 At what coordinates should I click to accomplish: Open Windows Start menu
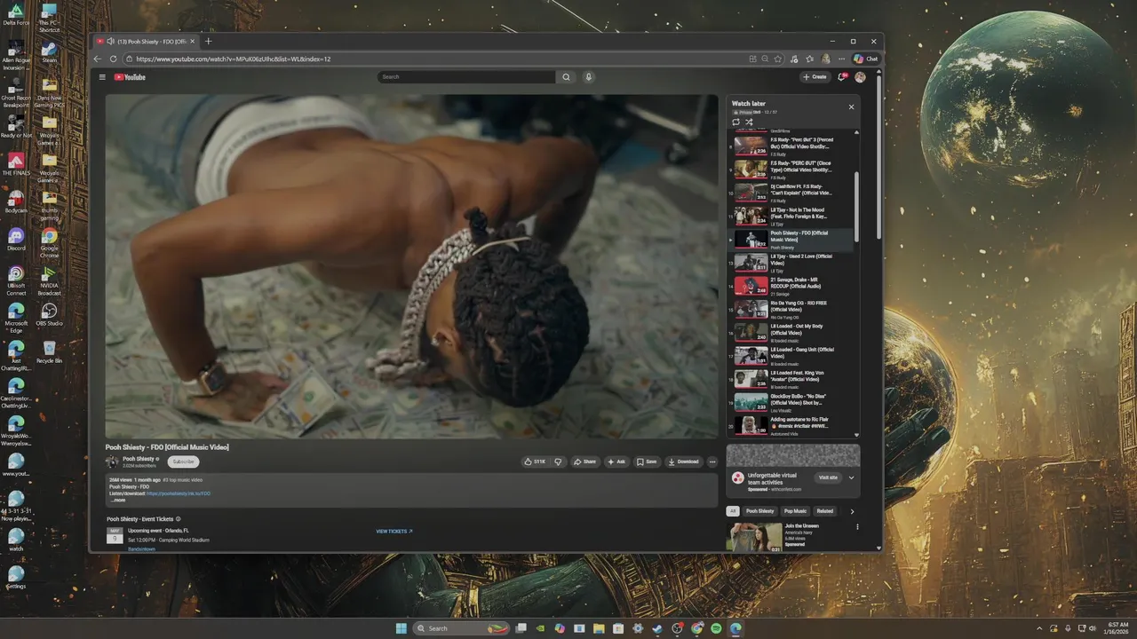point(401,628)
